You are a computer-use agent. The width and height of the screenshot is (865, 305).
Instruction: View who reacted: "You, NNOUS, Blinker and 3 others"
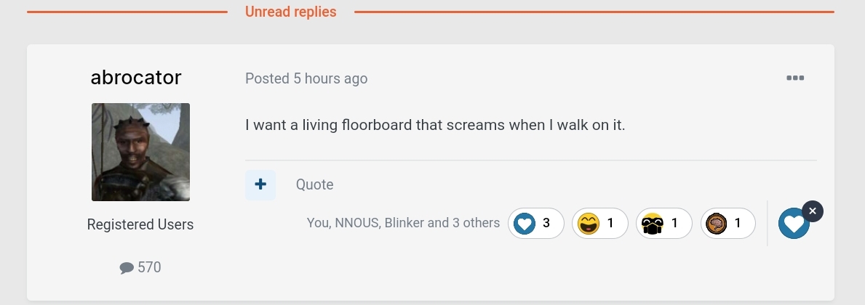click(403, 223)
